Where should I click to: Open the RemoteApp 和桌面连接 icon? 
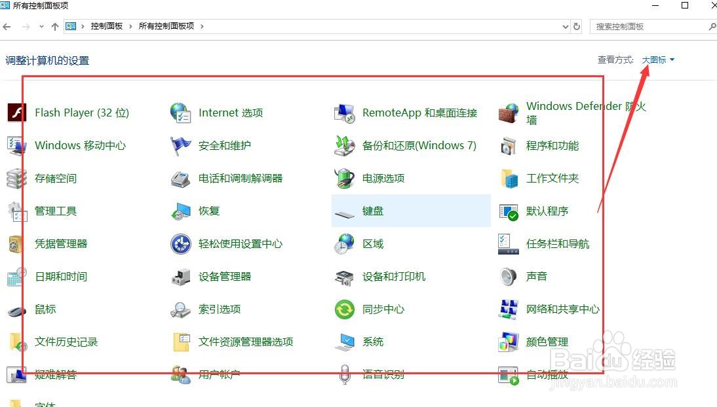pos(344,113)
